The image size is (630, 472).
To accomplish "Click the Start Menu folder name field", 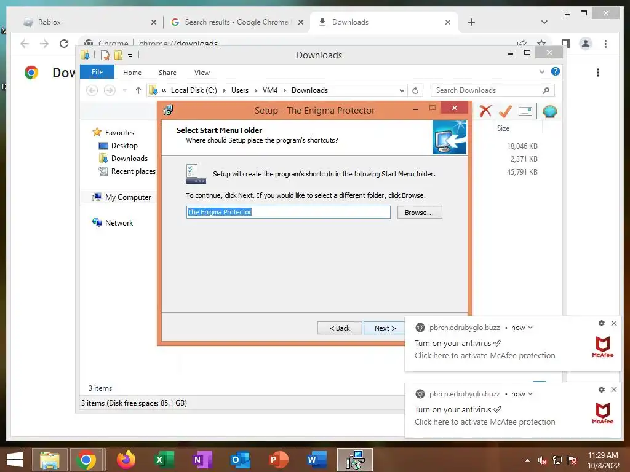I will [288, 212].
